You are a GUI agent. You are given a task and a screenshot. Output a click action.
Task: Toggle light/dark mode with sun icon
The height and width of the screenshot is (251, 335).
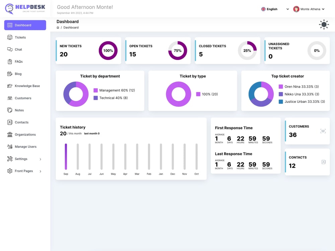click(324, 24)
